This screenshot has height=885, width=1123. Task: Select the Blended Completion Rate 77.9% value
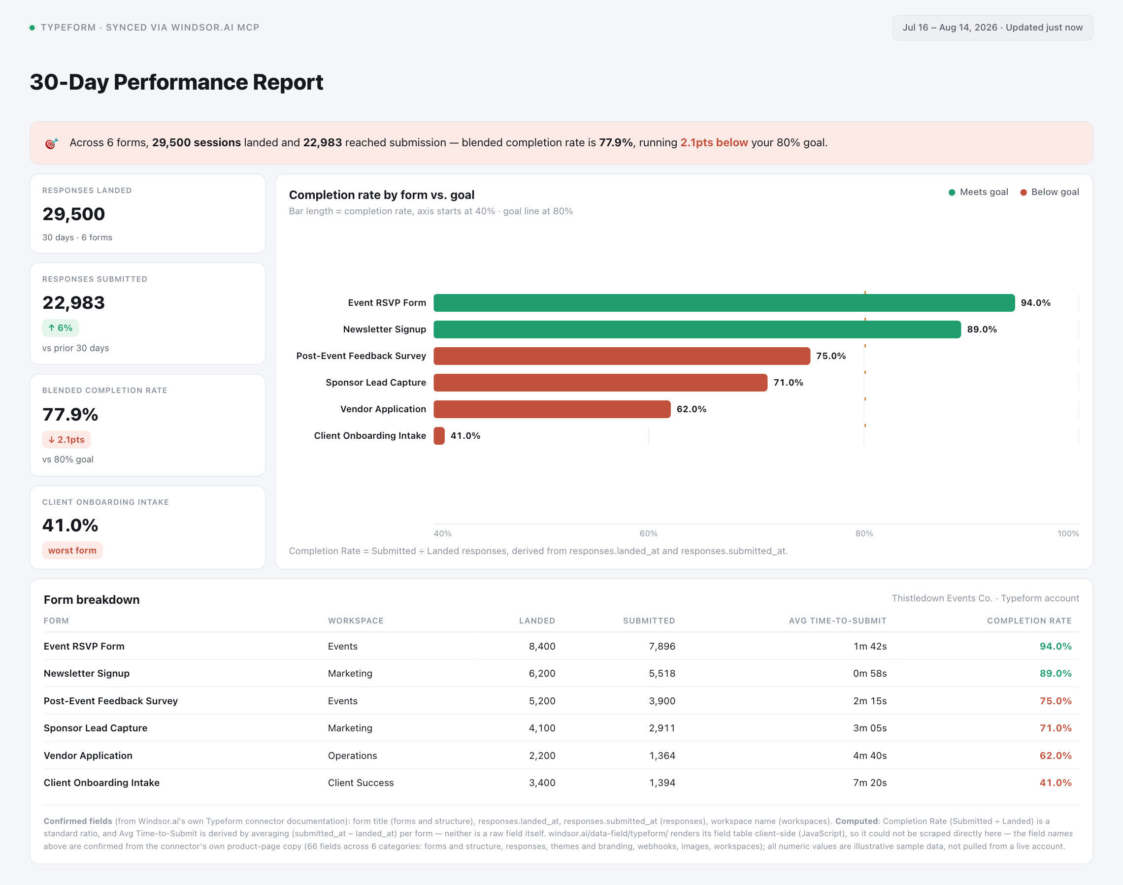pyautogui.click(x=70, y=415)
